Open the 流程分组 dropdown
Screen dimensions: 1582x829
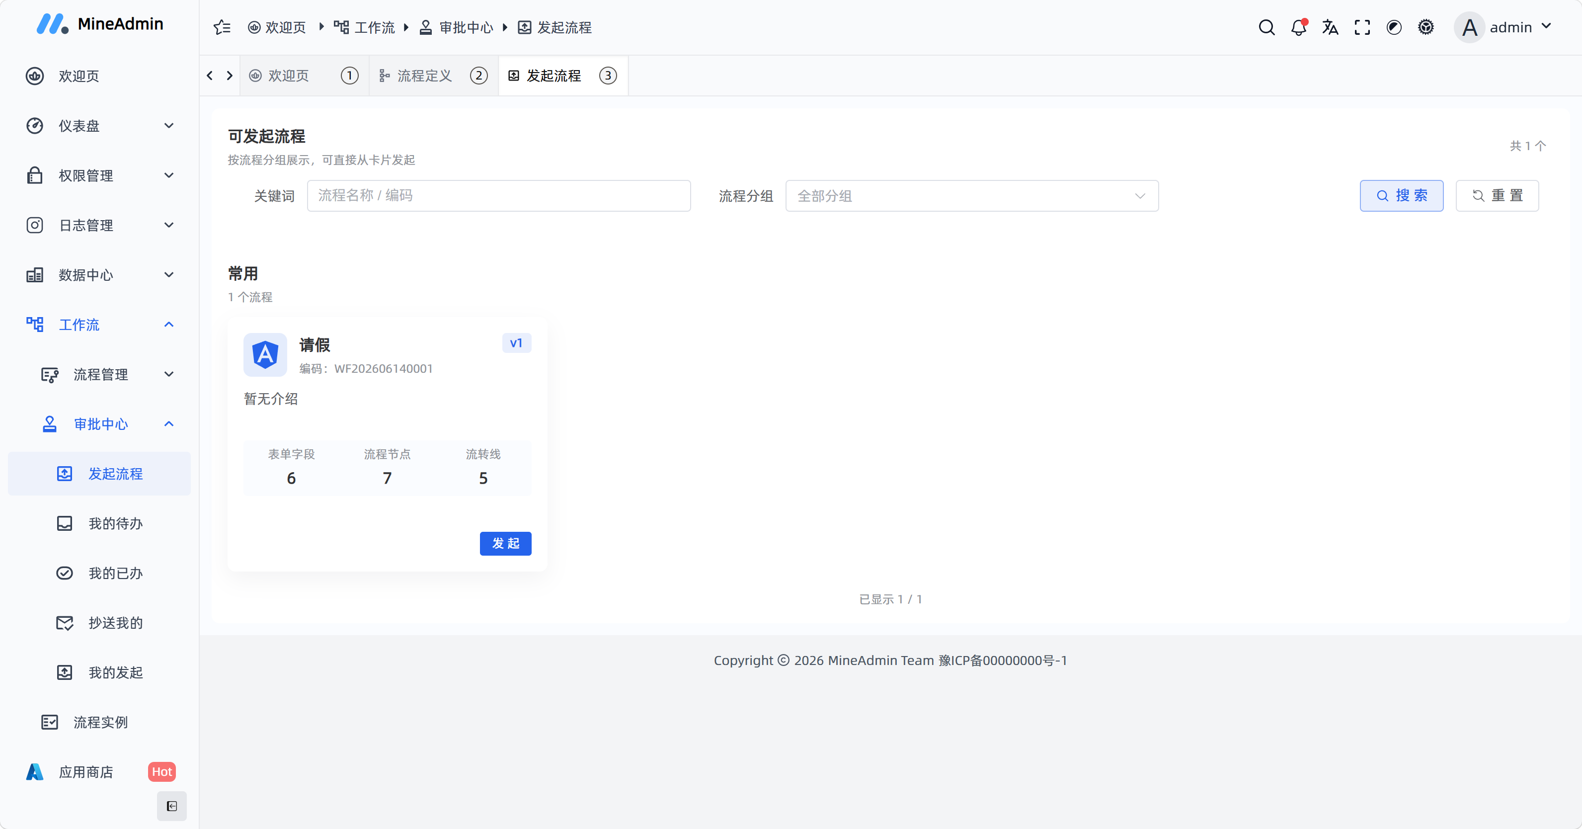971,195
